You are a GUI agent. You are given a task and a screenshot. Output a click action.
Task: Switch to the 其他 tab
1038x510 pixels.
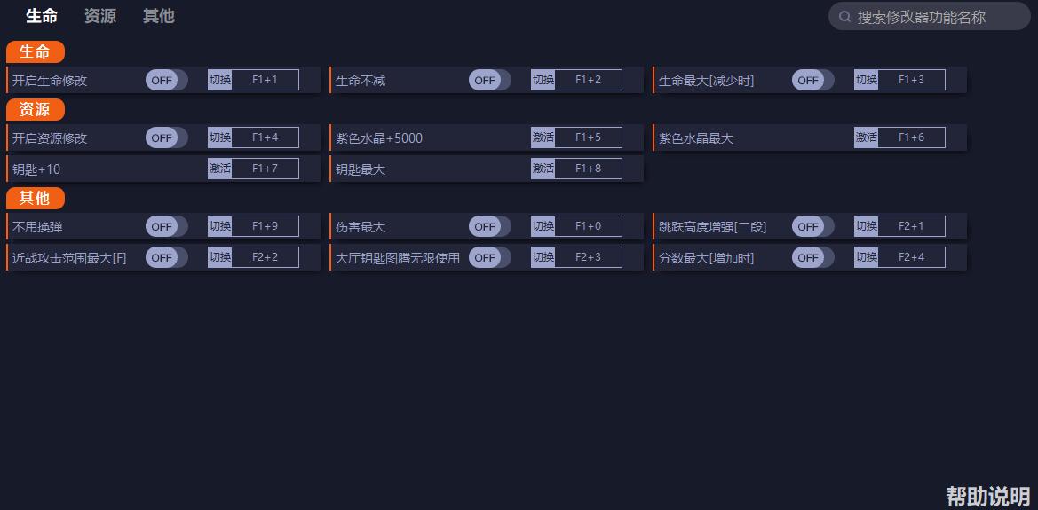click(x=159, y=16)
